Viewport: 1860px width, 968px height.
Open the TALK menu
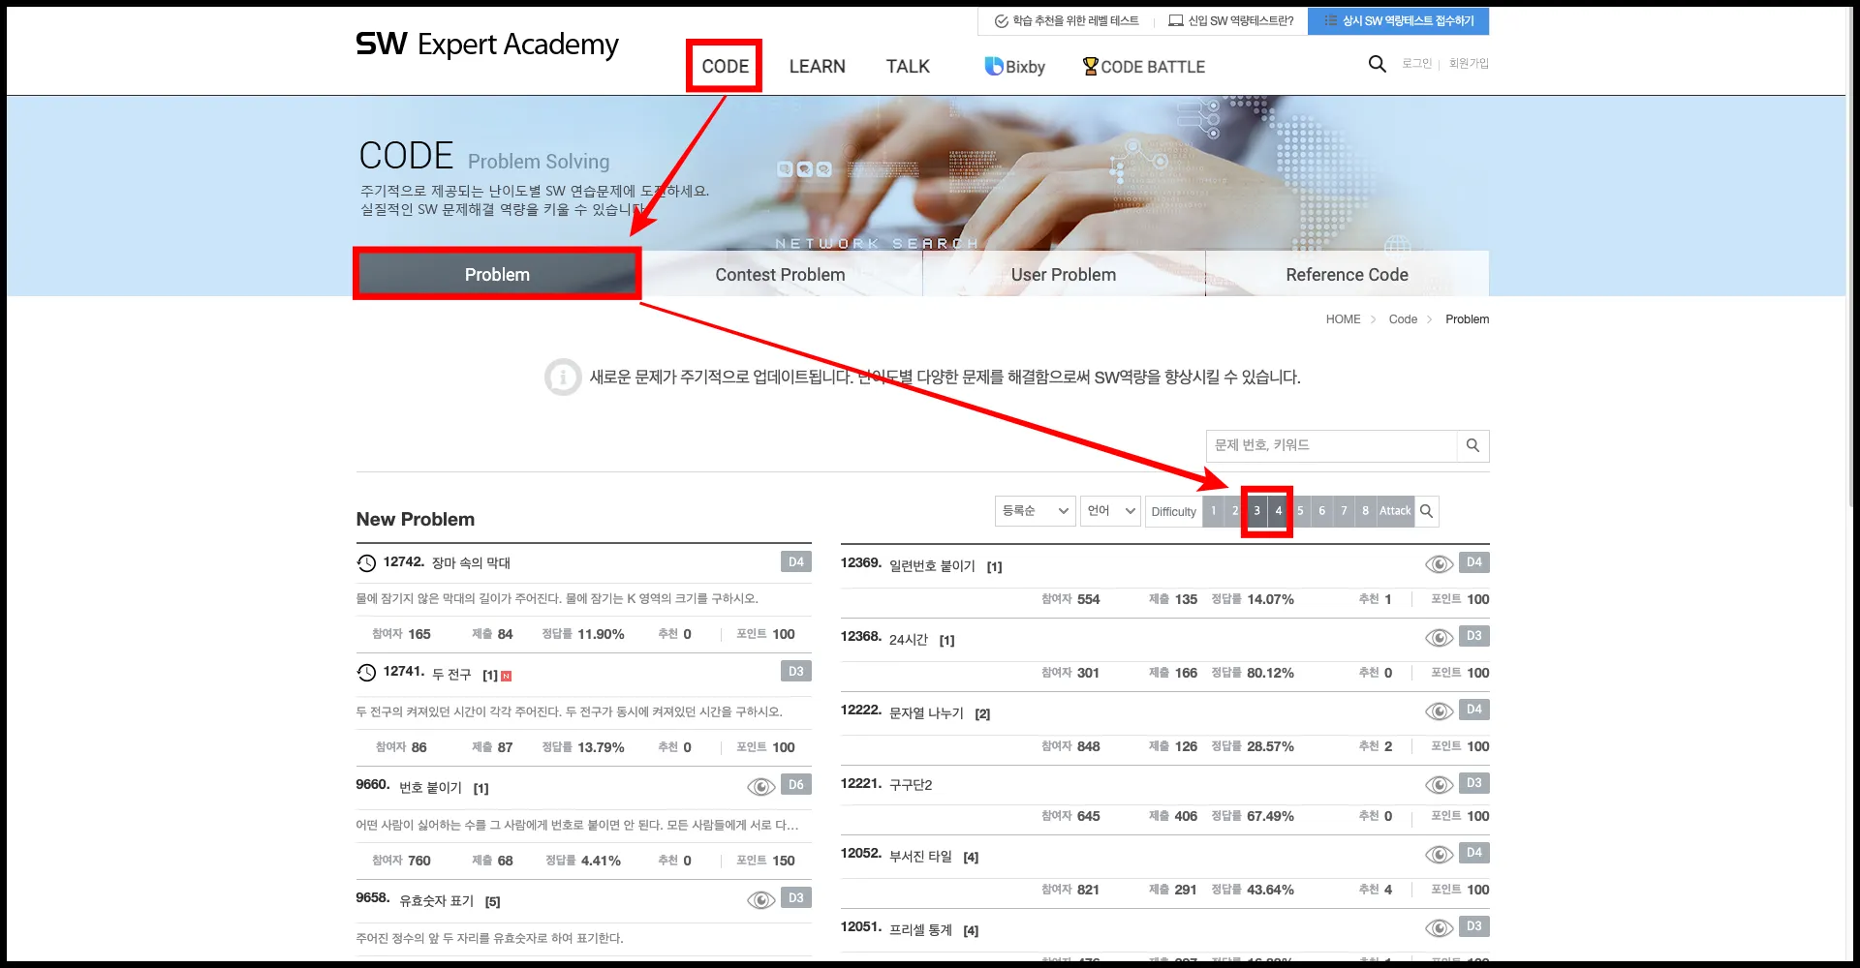[908, 67]
